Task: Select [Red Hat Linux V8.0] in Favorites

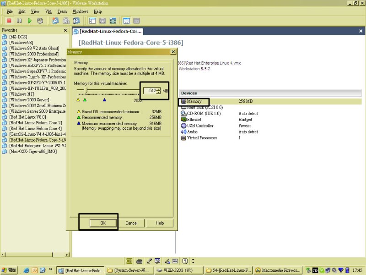Action: point(27,117)
